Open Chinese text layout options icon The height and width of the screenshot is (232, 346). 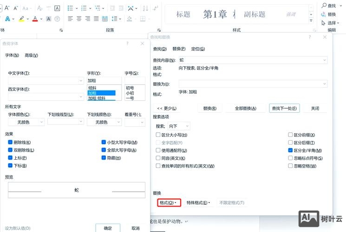tap(131, 8)
